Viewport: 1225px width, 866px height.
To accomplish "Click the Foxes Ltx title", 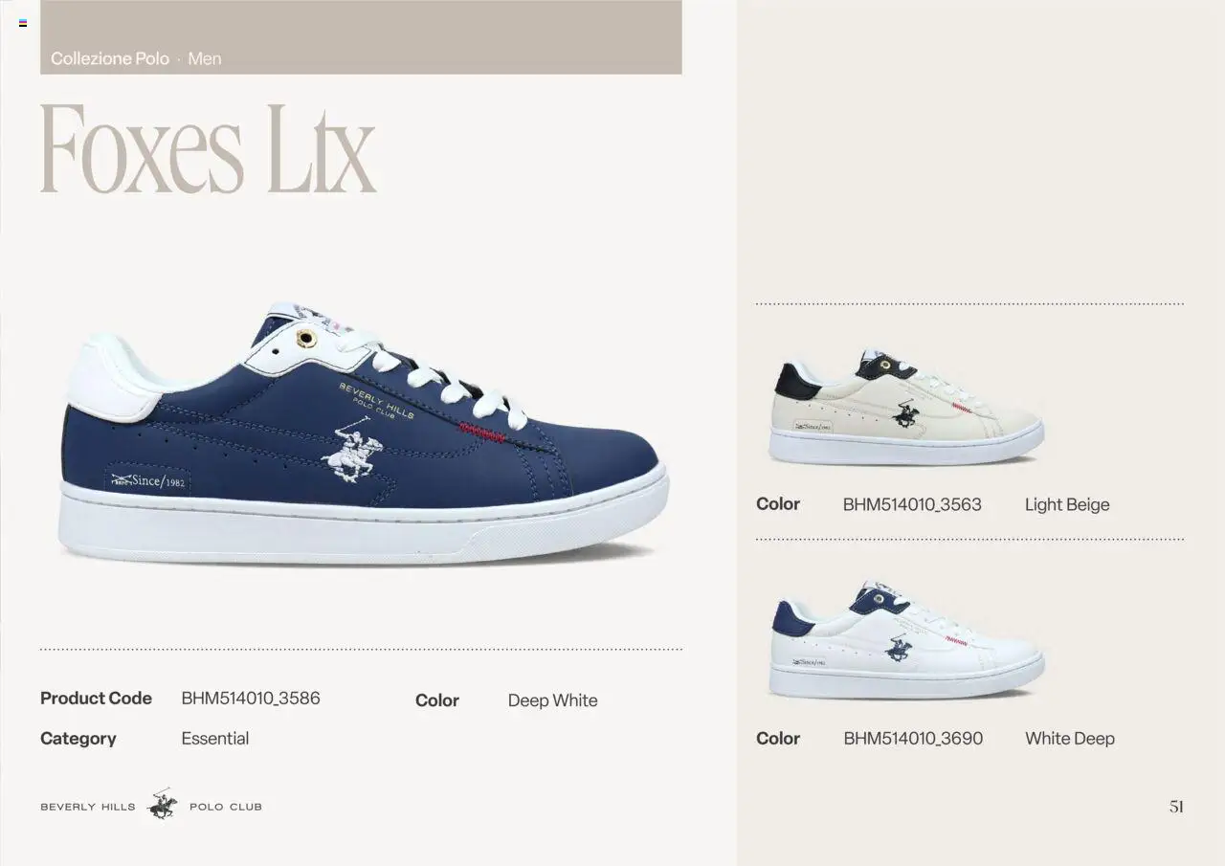I will (x=208, y=149).
